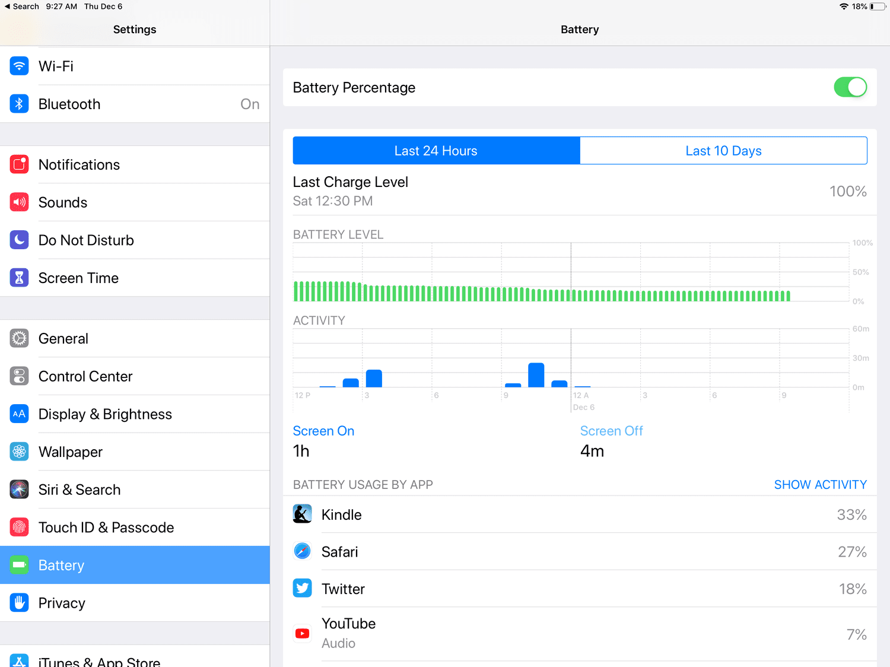Select the Last 24 Hours tab
Image resolution: width=890 pixels, height=667 pixels.
click(436, 151)
